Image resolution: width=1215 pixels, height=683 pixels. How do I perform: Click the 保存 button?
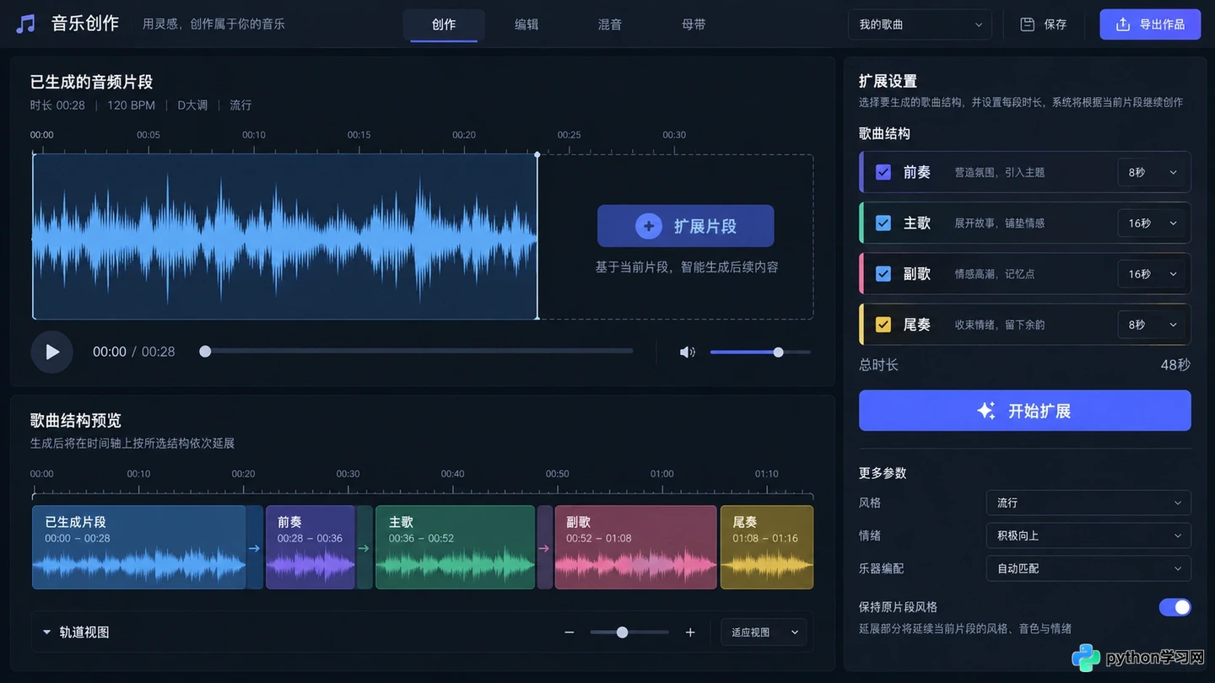(1044, 24)
